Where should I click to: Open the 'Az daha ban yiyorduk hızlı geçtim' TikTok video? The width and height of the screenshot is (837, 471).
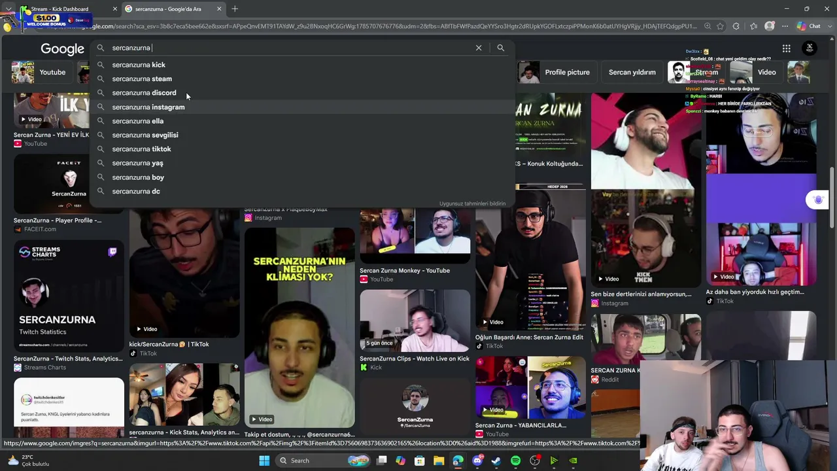pyautogui.click(x=761, y=190)
